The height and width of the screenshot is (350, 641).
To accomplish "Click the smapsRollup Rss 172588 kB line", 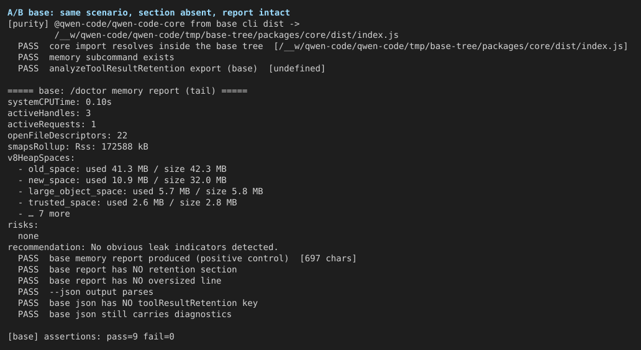I will [x=78, y=146].
